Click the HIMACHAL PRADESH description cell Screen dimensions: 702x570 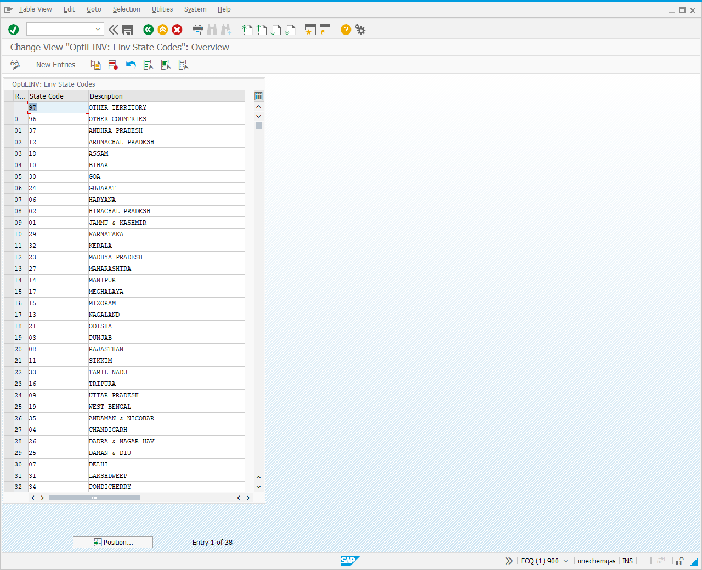(x=167, y=211)
